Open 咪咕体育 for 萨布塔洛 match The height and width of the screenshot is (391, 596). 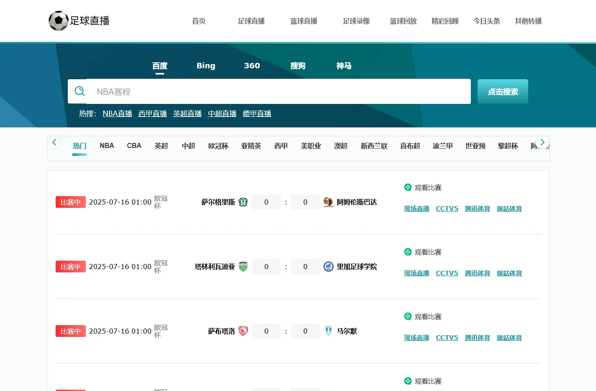509,338
